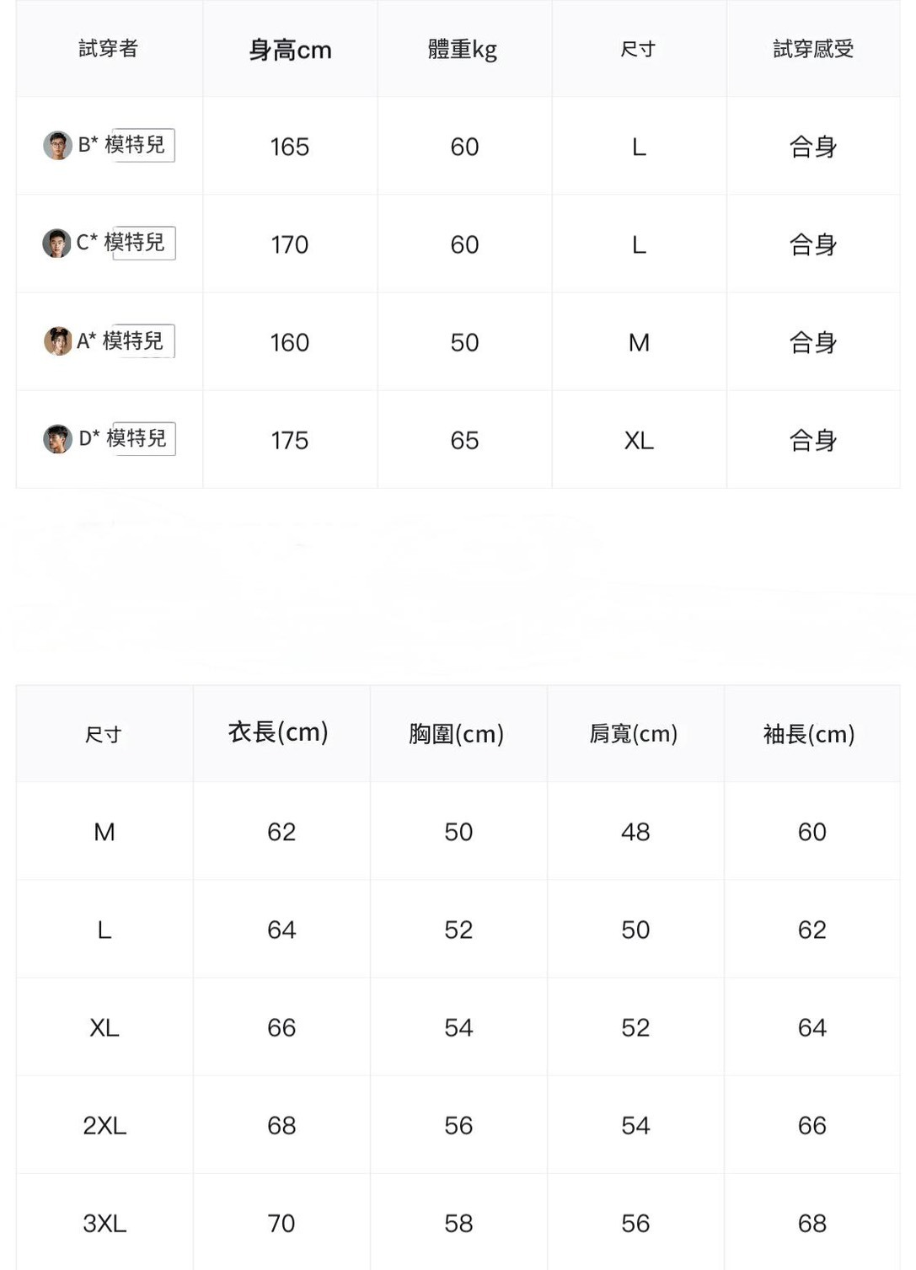The image size is (916, 1270).
Task: Select the 胸圍(cm) column header
Action: (456, 734)
